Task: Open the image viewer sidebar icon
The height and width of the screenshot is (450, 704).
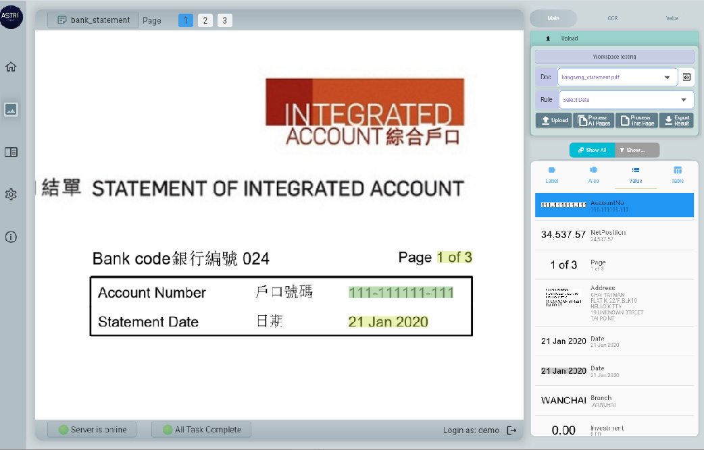Action: tap(11, 109)
